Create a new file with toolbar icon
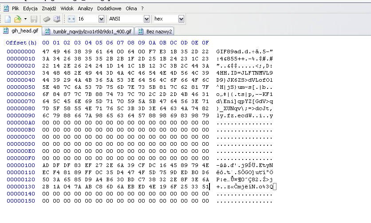 [8, 19]
